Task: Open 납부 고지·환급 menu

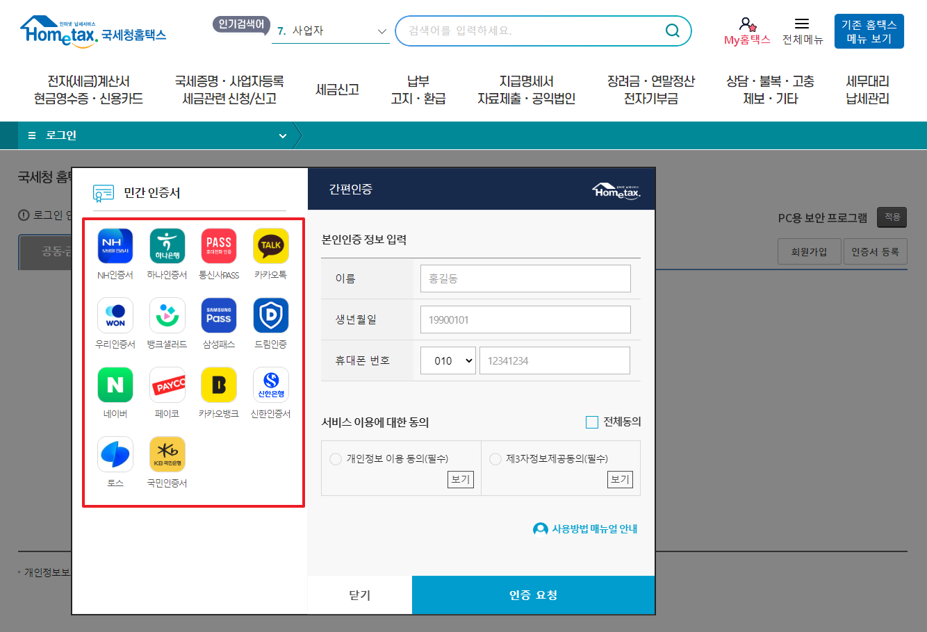Action: [418, 90]
